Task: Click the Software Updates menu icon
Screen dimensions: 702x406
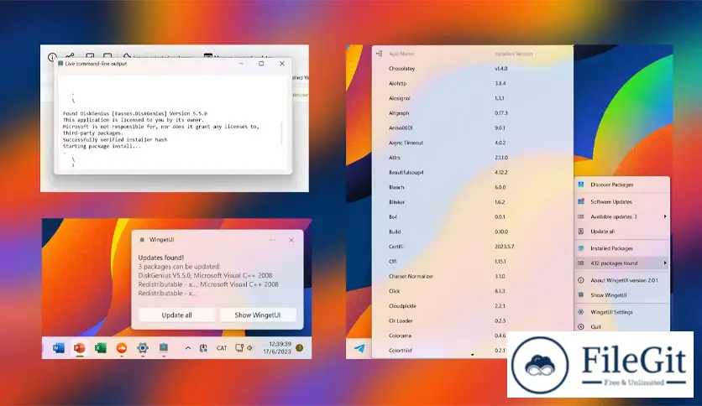Action: (581, 201)
